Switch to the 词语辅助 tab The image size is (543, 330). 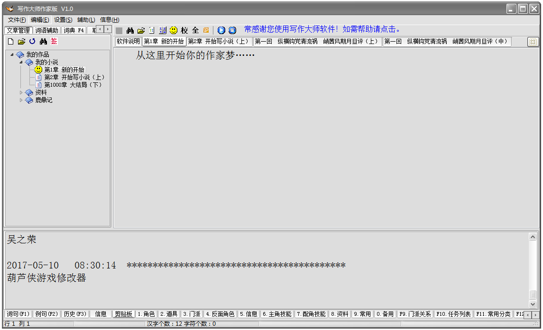(x=47, y=30)
